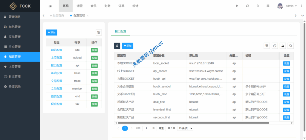Open 节点管理 in the sidebar

(20, 47)
